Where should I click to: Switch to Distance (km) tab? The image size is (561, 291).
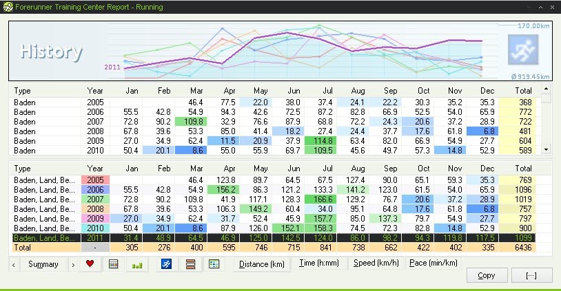(261, 263)
